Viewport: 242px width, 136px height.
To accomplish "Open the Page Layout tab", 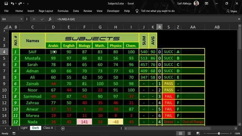I will click(46, 11).
